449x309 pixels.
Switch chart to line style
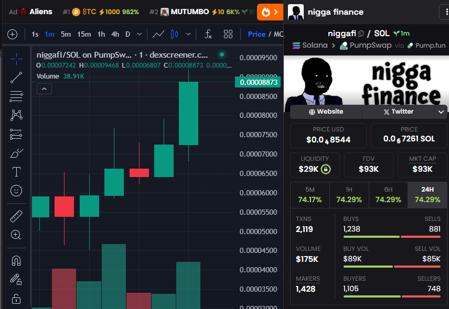pos(158,34)
